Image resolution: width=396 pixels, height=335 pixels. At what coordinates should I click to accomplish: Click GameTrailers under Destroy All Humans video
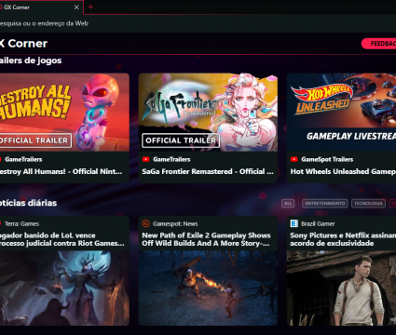23,159
